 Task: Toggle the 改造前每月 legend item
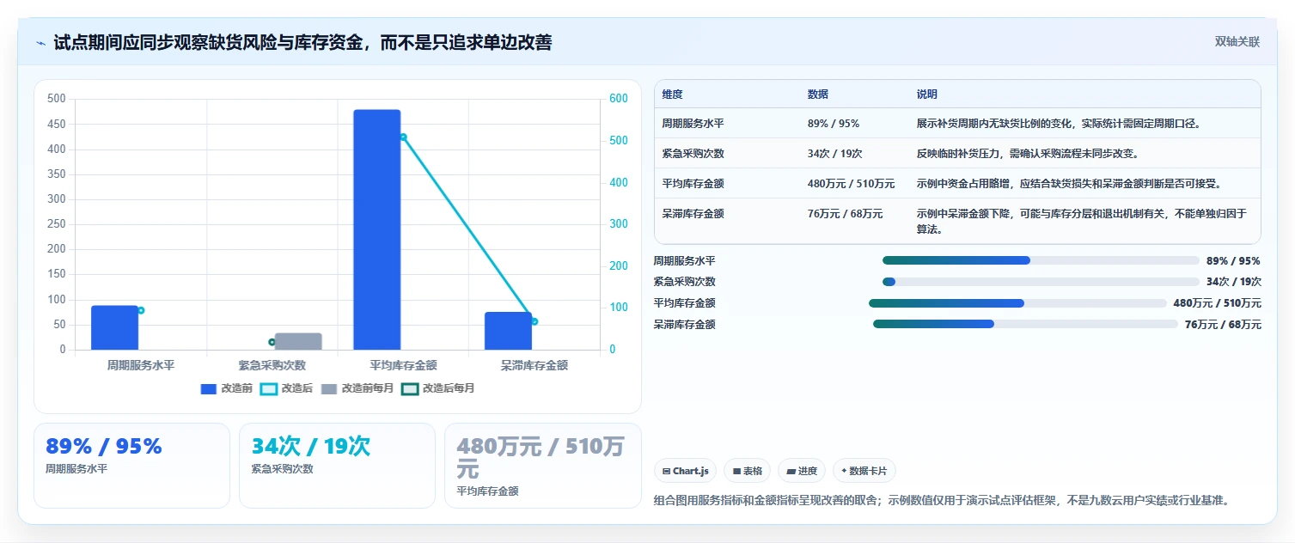pos(357,388)
